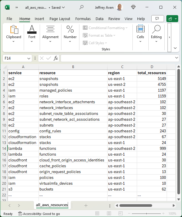Switch to Page Layout view icon

point(109,214)
